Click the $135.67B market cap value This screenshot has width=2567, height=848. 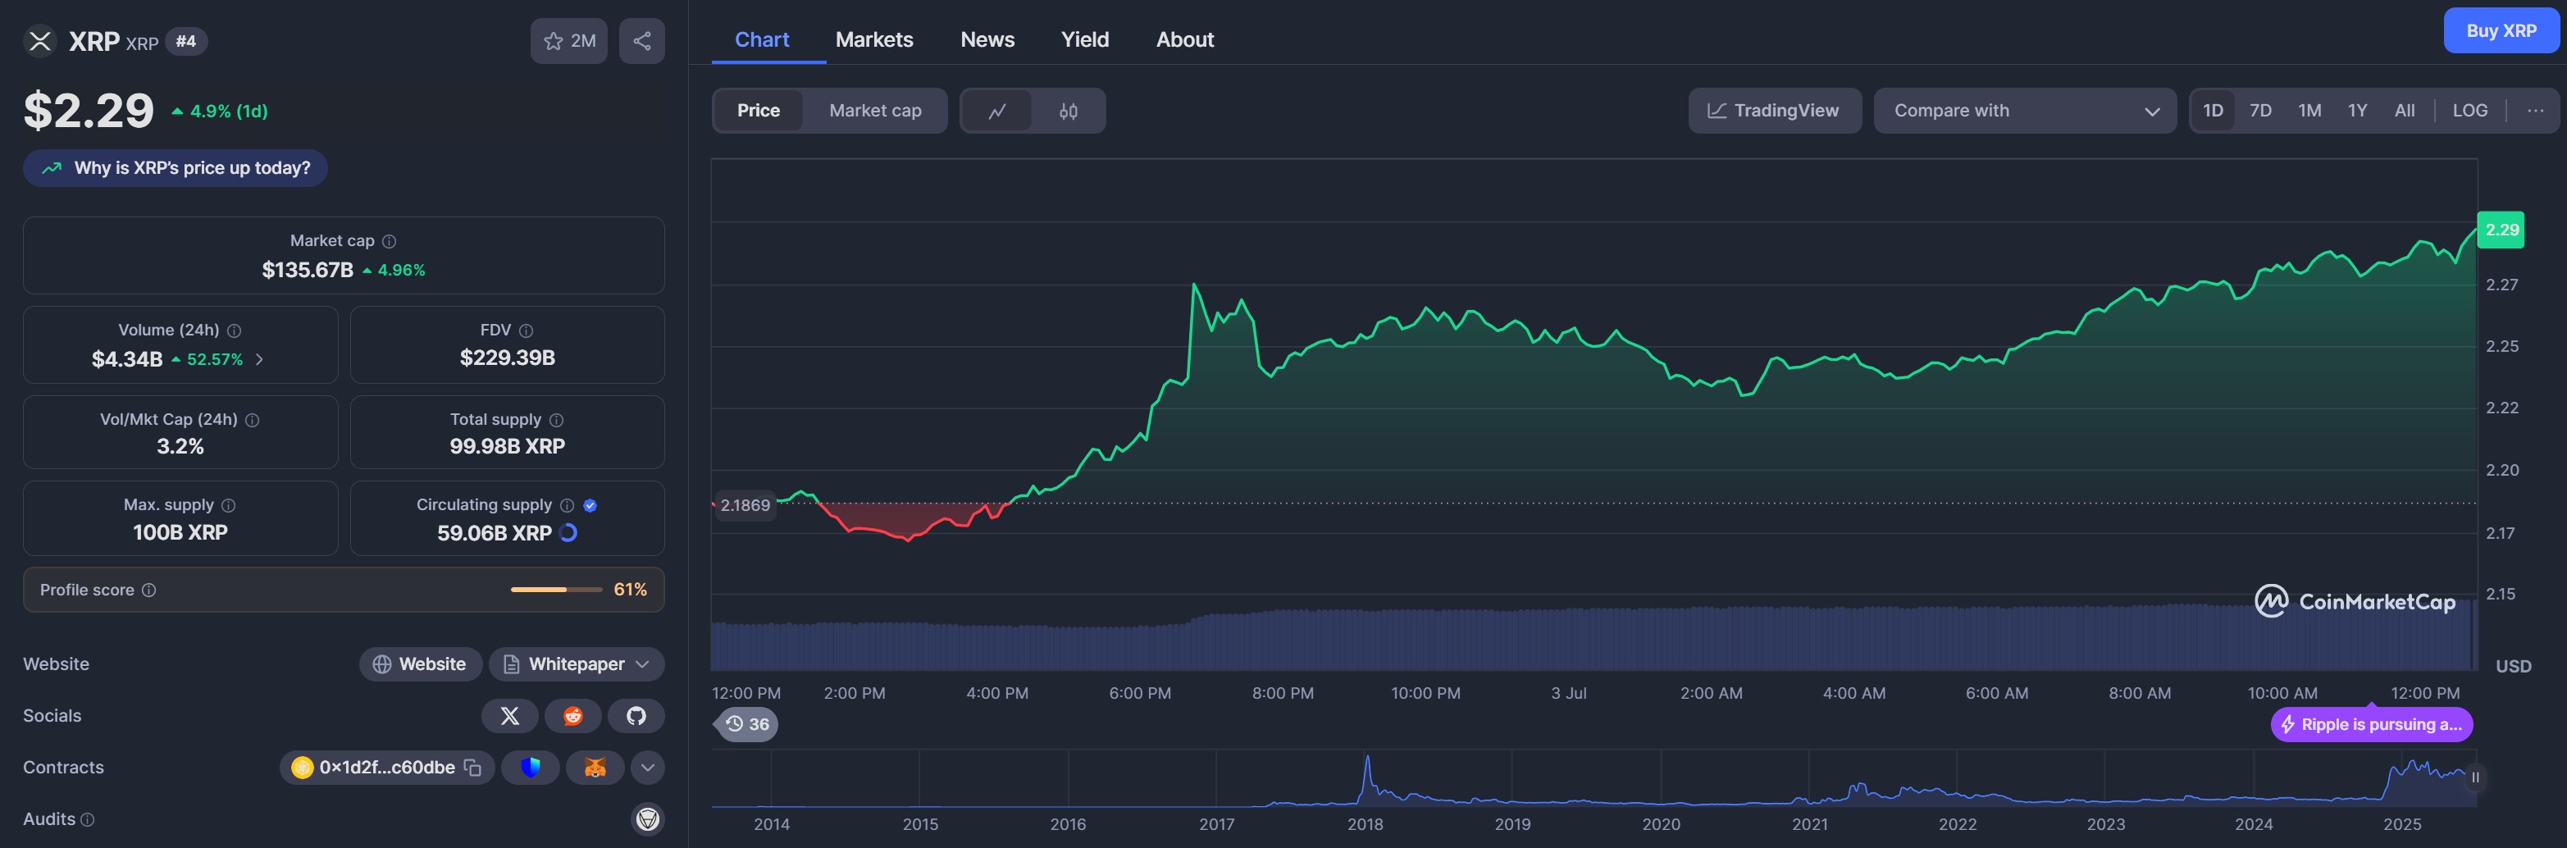pos(308,270)
